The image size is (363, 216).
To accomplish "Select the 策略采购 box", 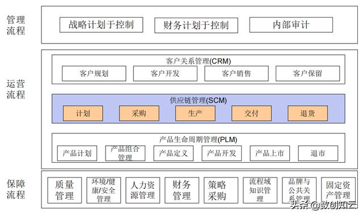I will point(221,191).
